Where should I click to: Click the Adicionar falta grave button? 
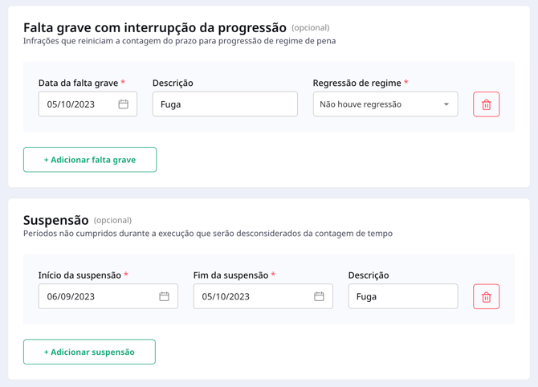point(90,160)
